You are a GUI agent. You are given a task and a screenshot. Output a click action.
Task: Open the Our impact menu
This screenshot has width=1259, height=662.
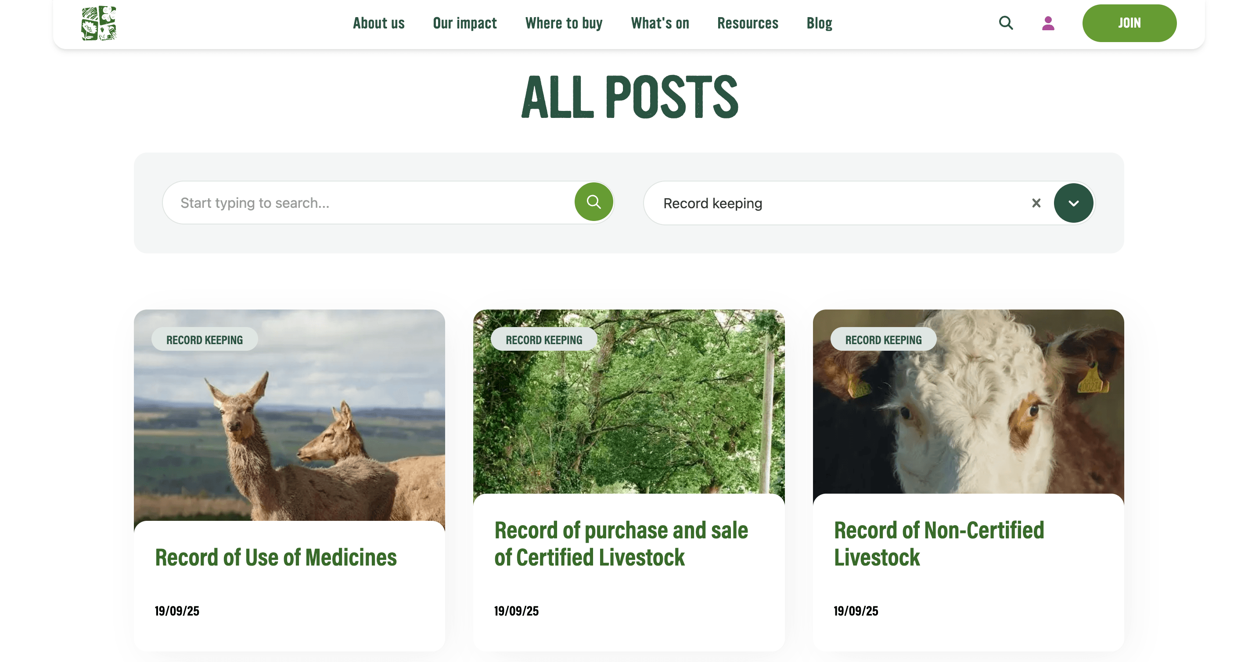coord(465,23)
